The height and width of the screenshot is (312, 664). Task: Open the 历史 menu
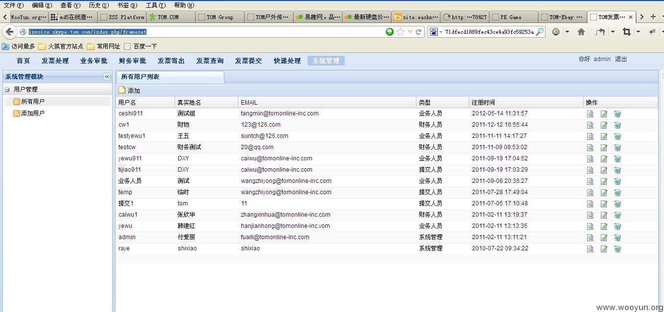[x=99, y=5]
